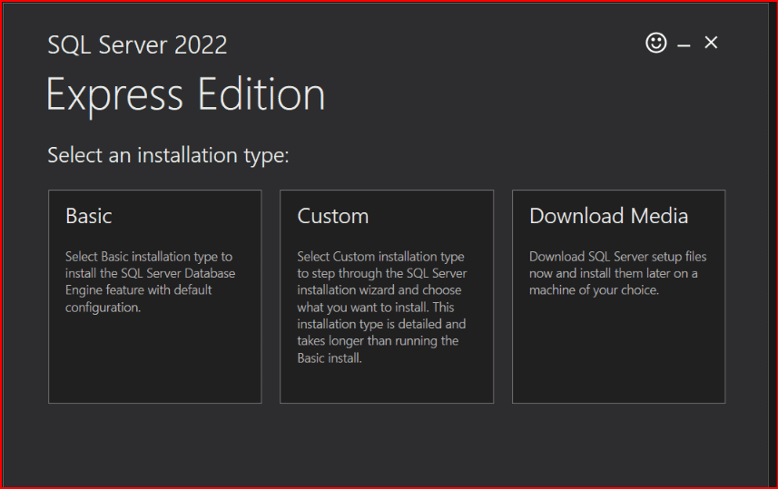Click the "SQL Server 2022" title text
Viewport: 778px width, 489px height.
coord(137,44)
